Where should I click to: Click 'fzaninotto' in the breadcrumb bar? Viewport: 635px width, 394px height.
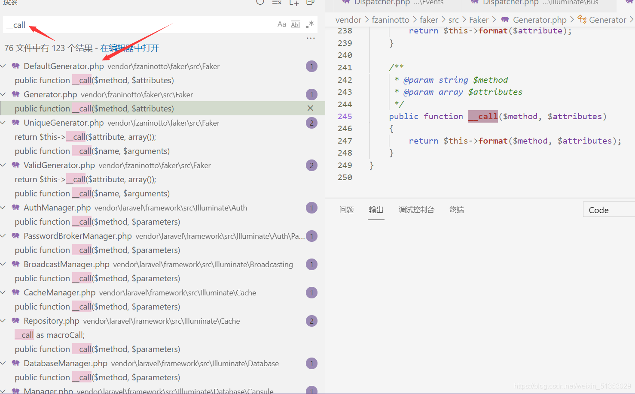pyautogui.click(x=390, y=20)
